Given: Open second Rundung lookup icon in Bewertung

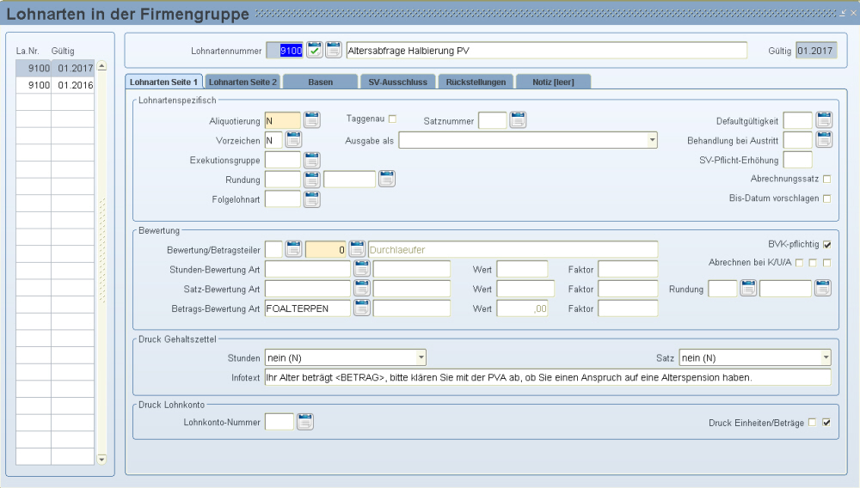Looking at the screenshot, I should point(823,288).
